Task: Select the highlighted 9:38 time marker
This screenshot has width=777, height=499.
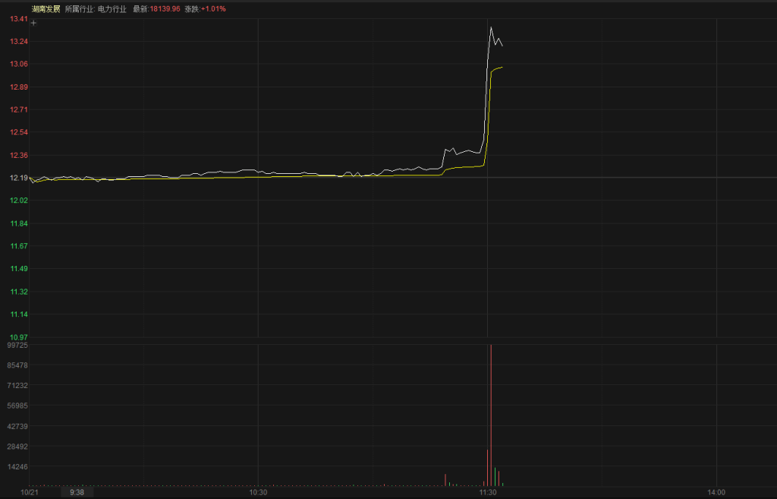Action: tap(77, 492)
